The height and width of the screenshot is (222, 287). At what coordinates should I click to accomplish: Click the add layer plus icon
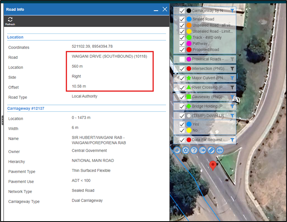click(177, 151)
